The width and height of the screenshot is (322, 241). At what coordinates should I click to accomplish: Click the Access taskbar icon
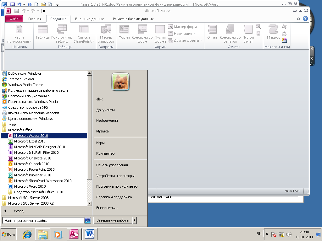tap(74, 234)
